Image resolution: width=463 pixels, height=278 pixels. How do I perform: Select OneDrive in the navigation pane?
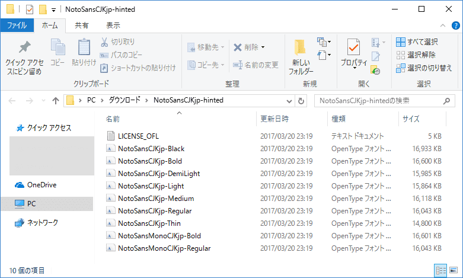pos(36,185)
